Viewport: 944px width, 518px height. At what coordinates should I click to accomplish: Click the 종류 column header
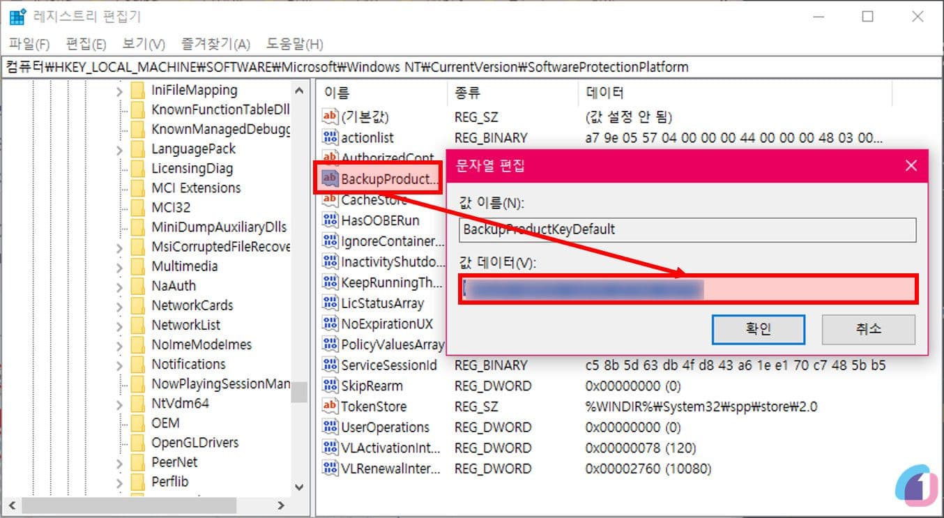click(x=512, y=93)
